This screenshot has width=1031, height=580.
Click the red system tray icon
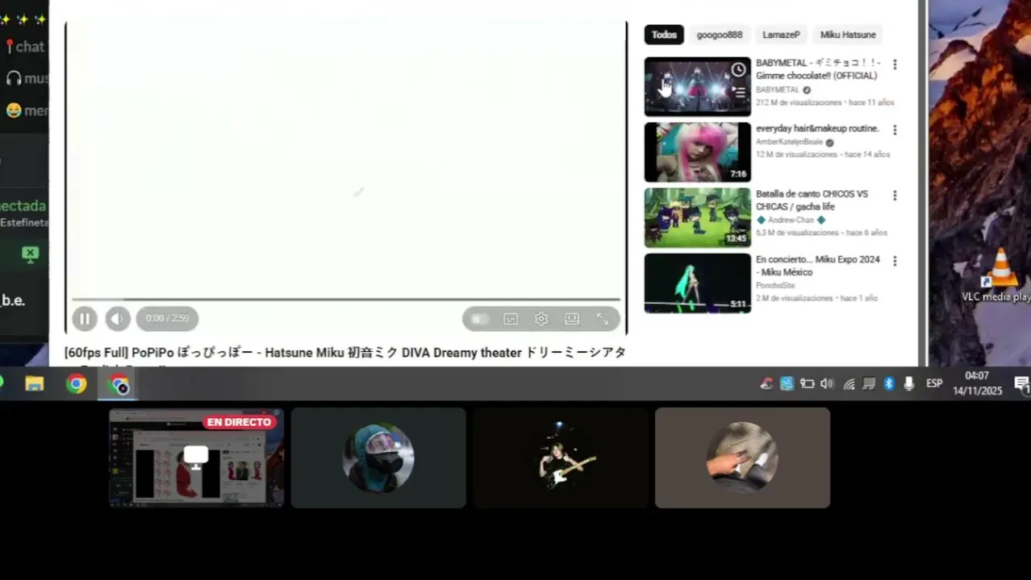pos(766,383)
